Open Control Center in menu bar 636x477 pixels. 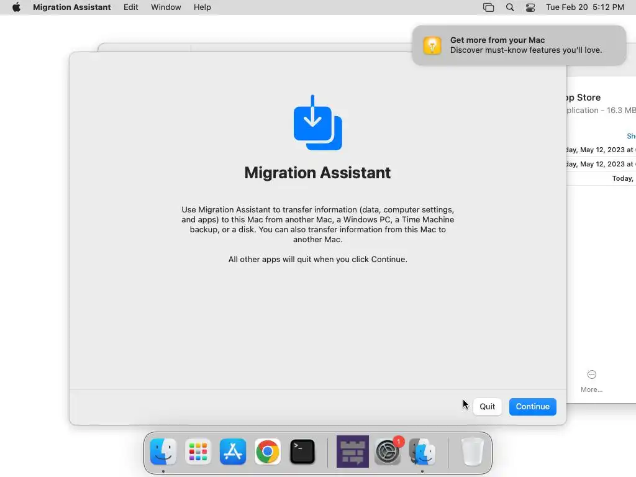click(530, 7)
